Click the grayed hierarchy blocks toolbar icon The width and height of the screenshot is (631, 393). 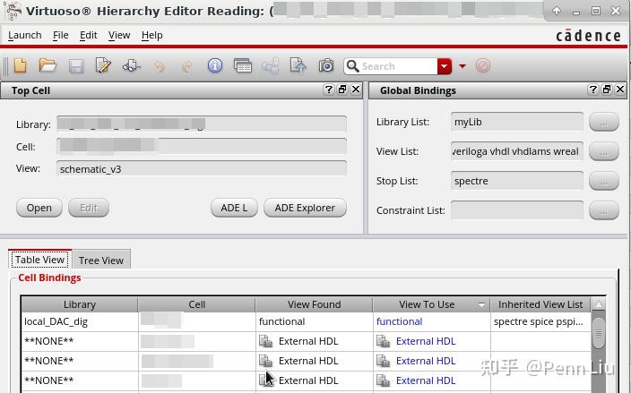pos(270,65)
